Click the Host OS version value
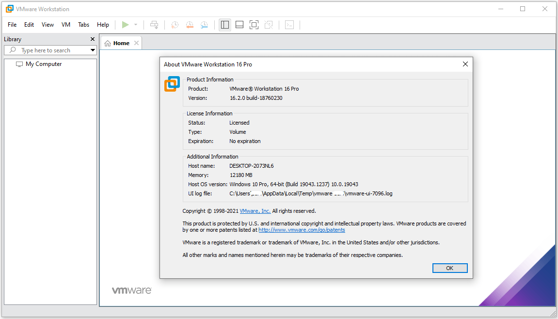The height and width of the screenshot is (319, 558). point(294,184)
